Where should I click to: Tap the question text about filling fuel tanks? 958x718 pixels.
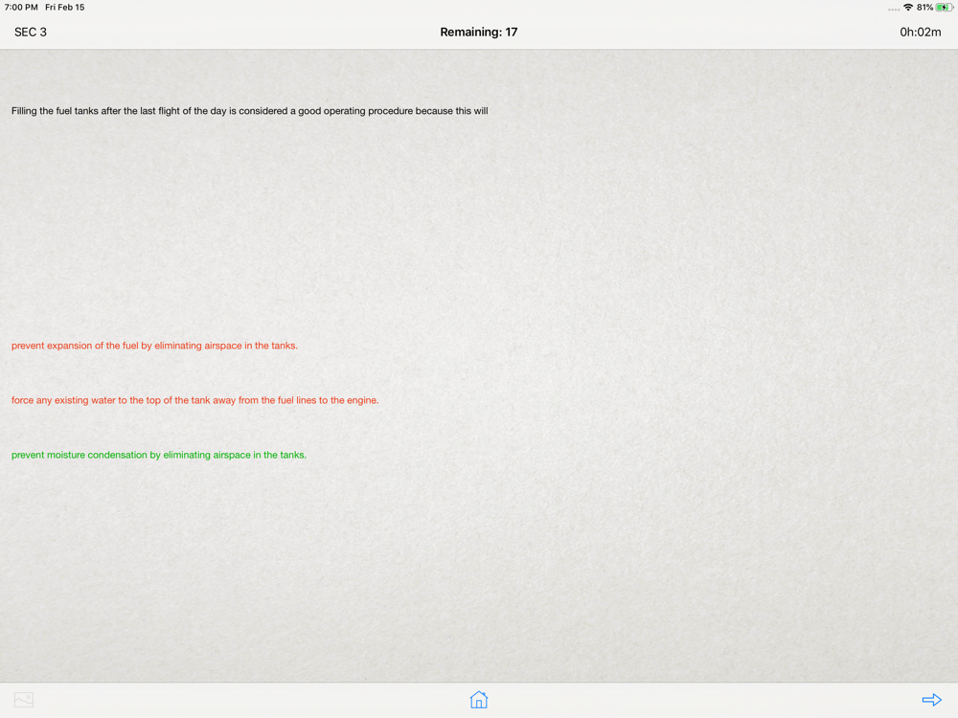click(249, 111)
